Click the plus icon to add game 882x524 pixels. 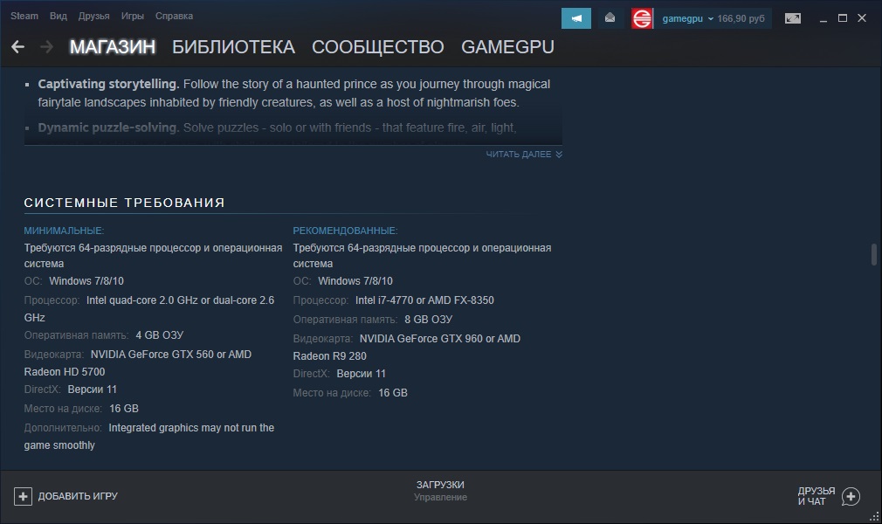[23, 496]
